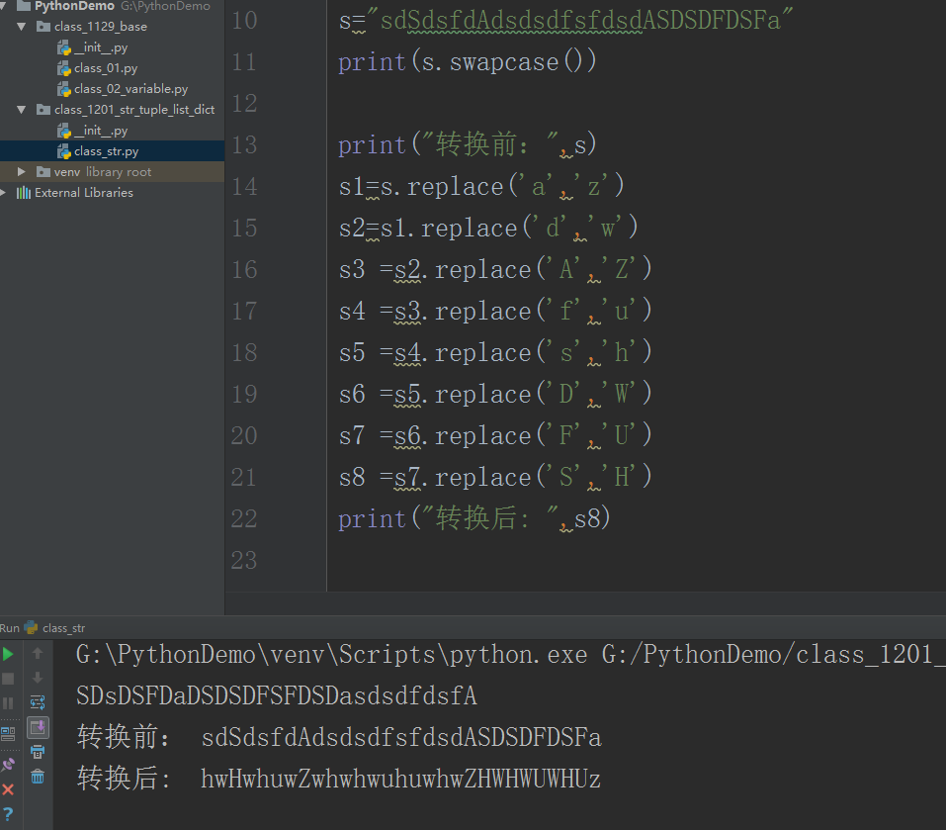Expand the venv library root folder
Image resolution: width=946 pixels, height=830 pixels.
[x=22, y=172]
